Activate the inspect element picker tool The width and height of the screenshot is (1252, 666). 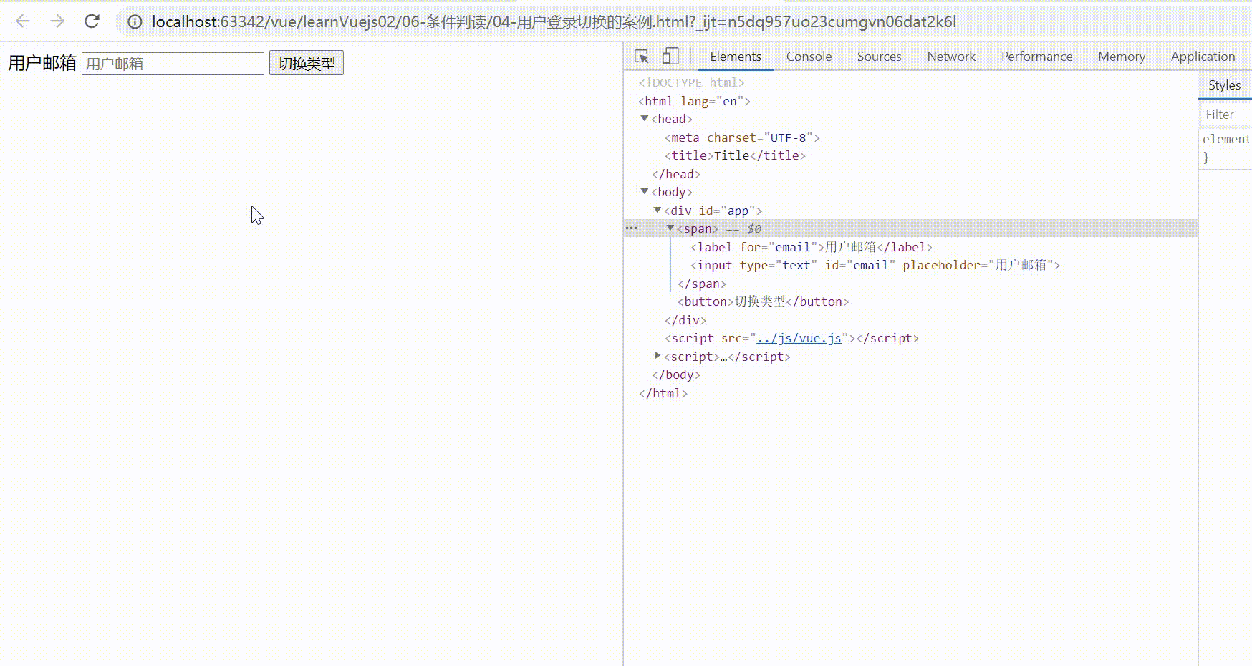click(642, 57)
